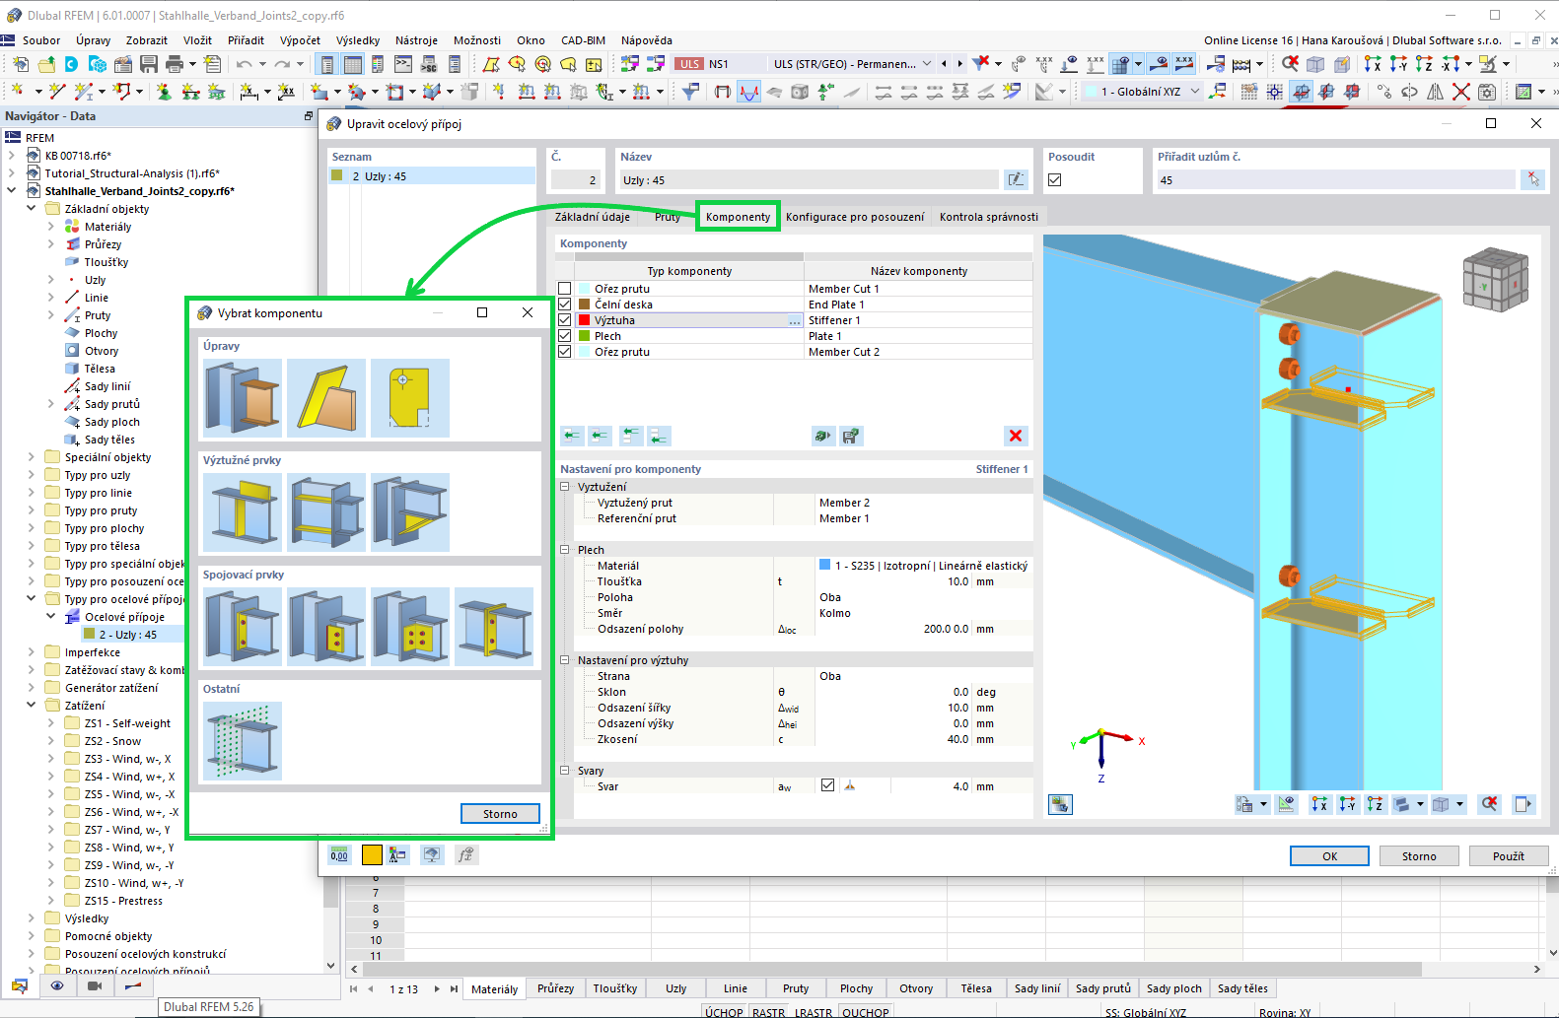Click the render preview icon at bottom-left of 3D view
Screen dimensions: 1559x1018
1060,804
